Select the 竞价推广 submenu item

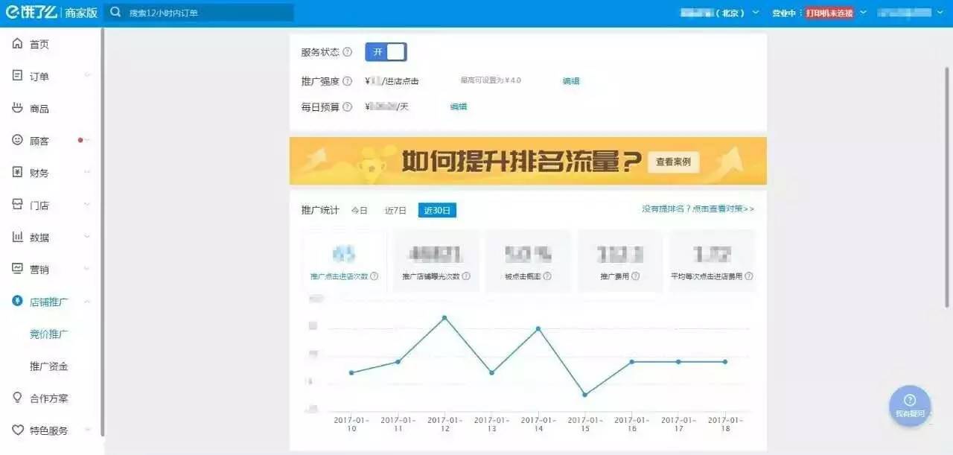[49, 334]
